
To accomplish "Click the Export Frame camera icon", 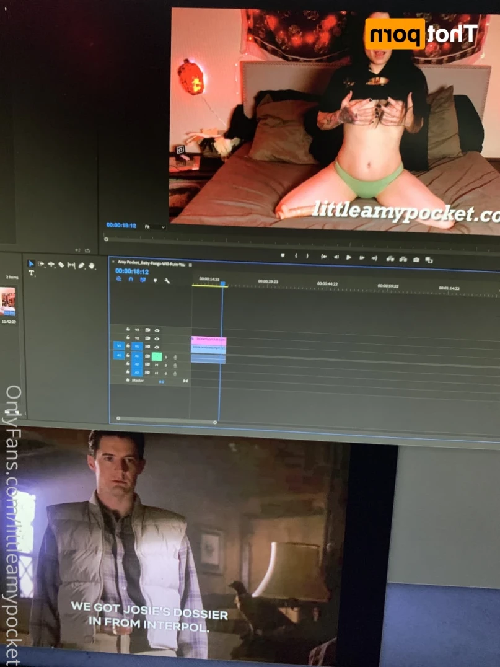I will coord(416,260).
